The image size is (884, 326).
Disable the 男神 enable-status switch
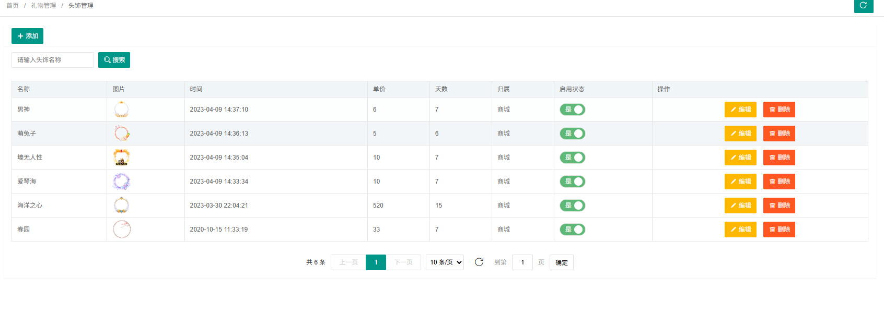(x=572, y=110)
